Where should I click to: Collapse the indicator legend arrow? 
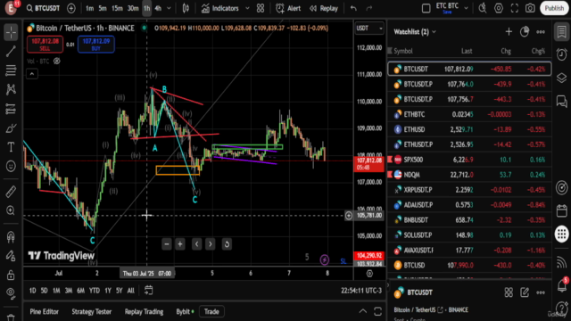pos(32,74)
